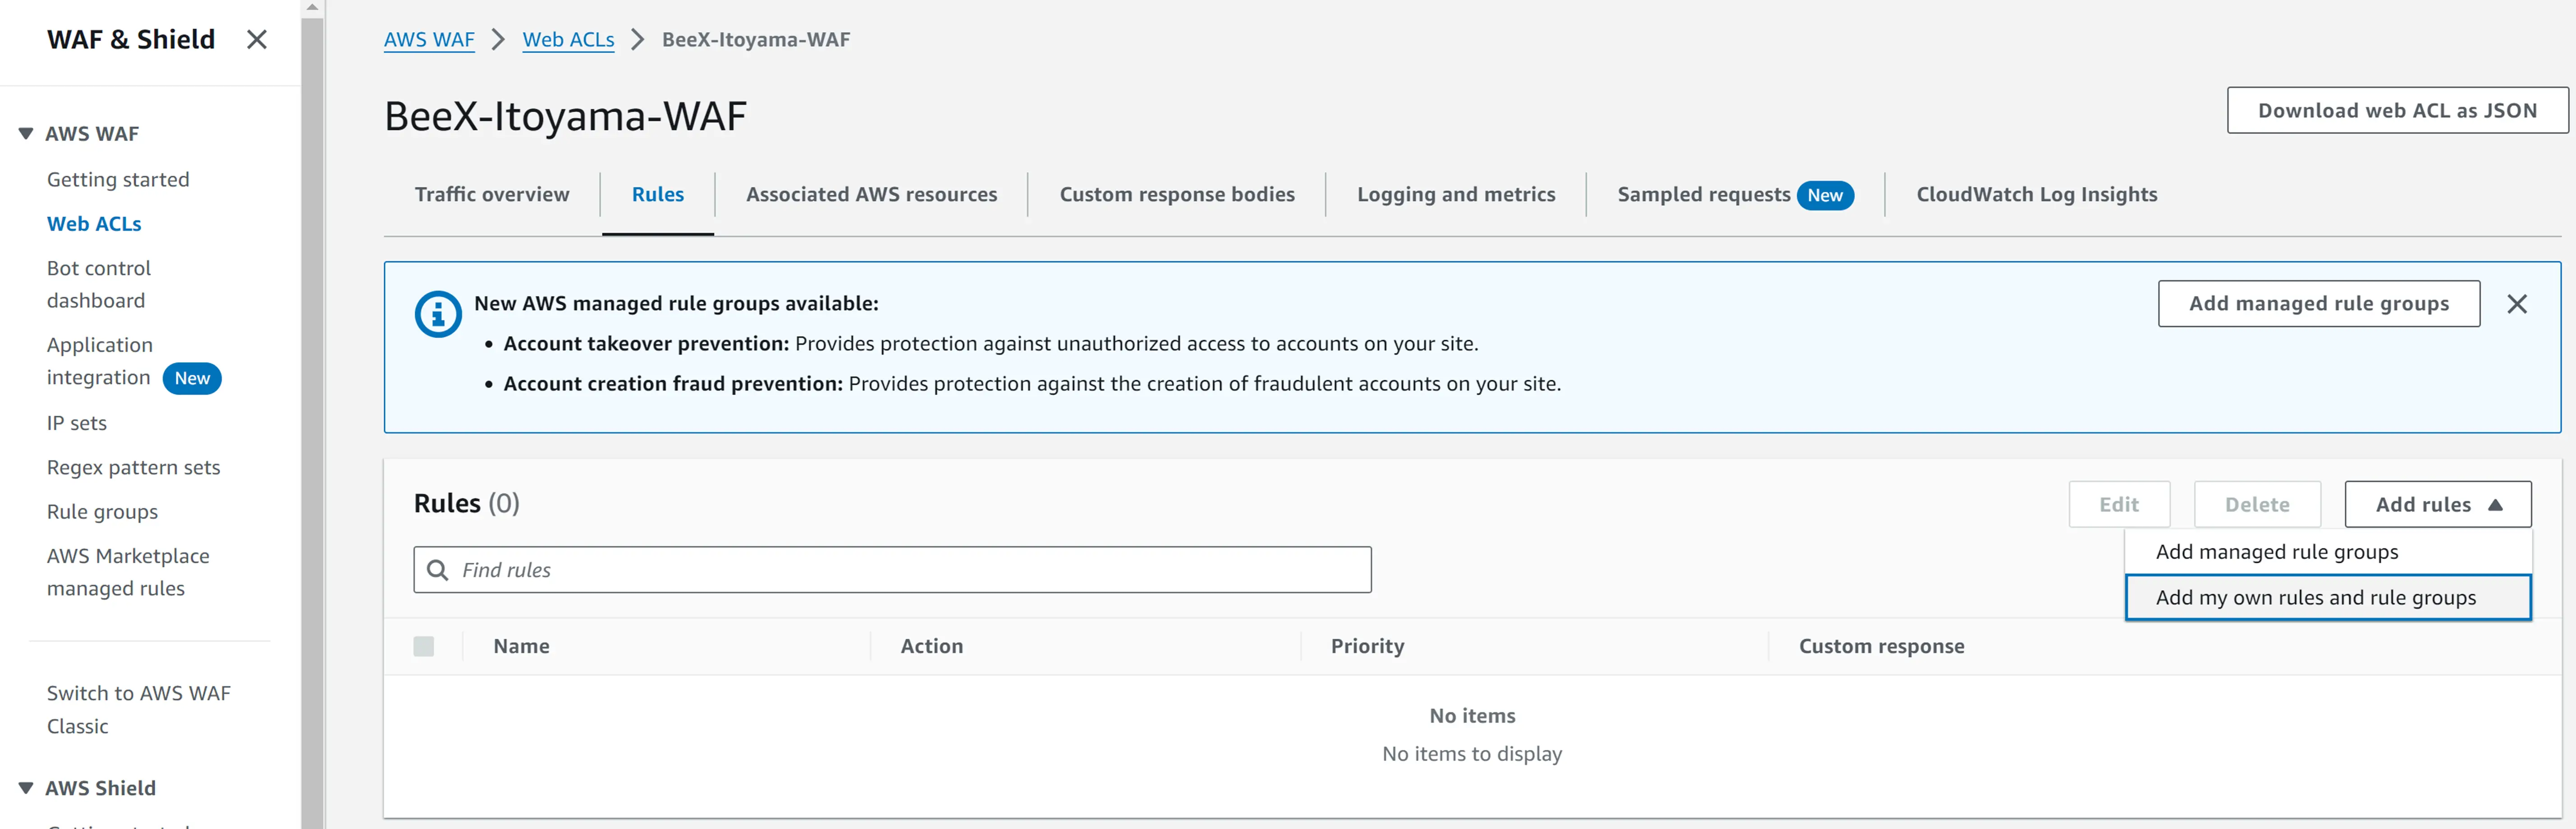Collapse the AWS WAF section triangle
Screen dimensions: 2576x829
26,134
